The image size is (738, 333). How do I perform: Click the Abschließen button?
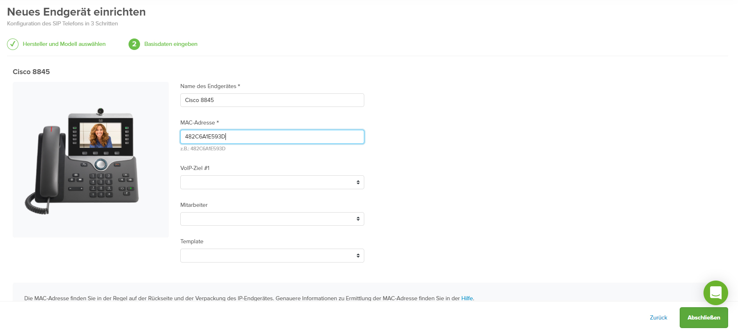704,317
